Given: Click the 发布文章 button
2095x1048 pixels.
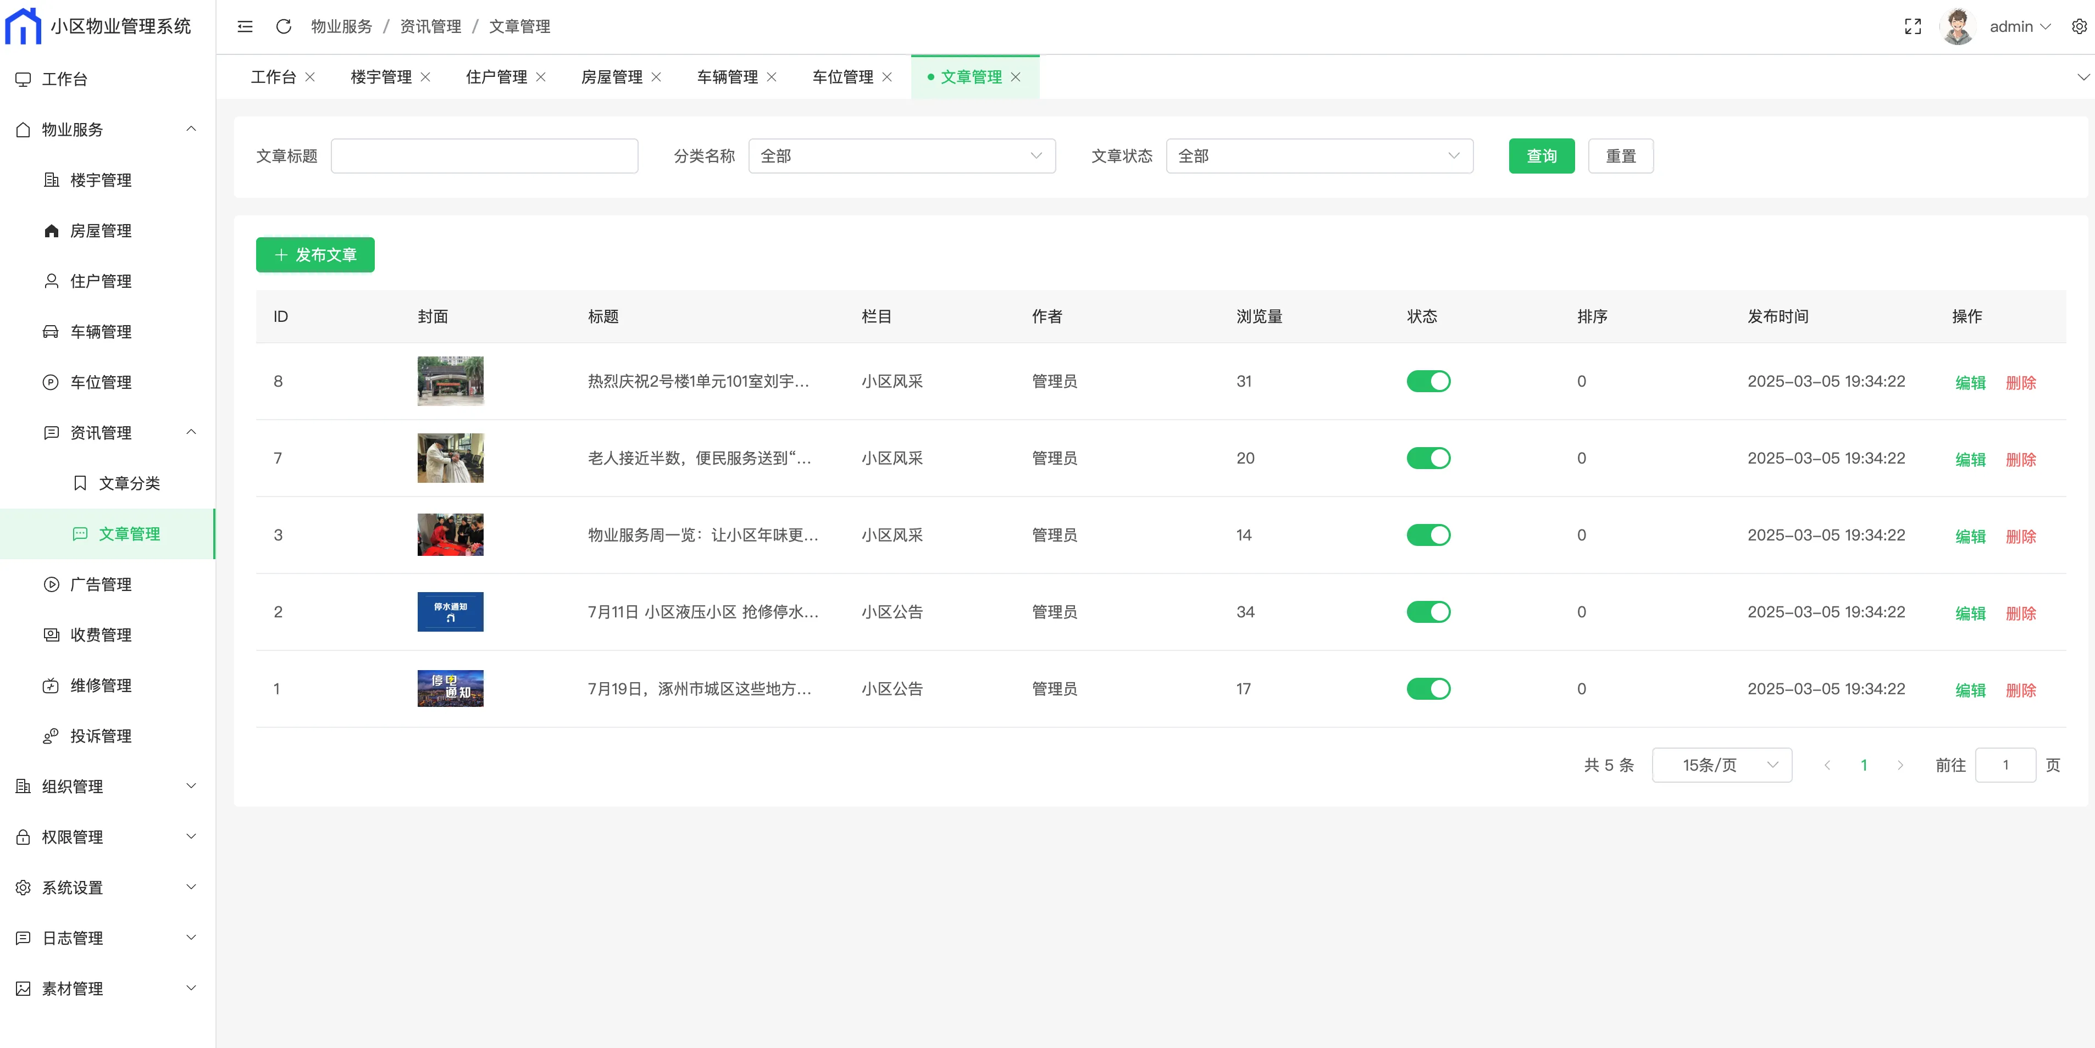Looking at the screenshot, I should [315, 255].
